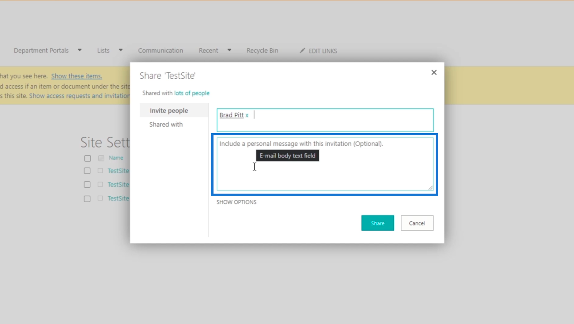Viewport: 574px width, 324px height.
Task: Expand the Recent dropdown arrow
Action: coord(229,50)
